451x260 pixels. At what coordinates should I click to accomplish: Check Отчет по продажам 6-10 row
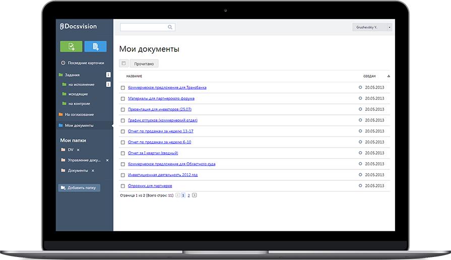[x=123, y=143]
